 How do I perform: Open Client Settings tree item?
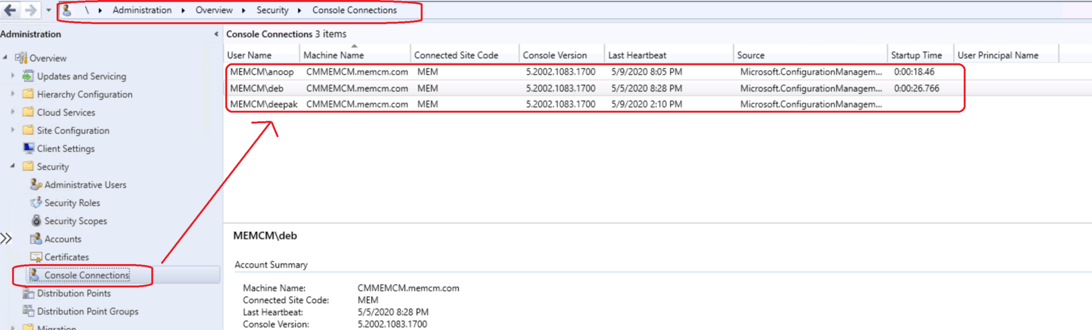pyautogui.click(x=66, y=148)
